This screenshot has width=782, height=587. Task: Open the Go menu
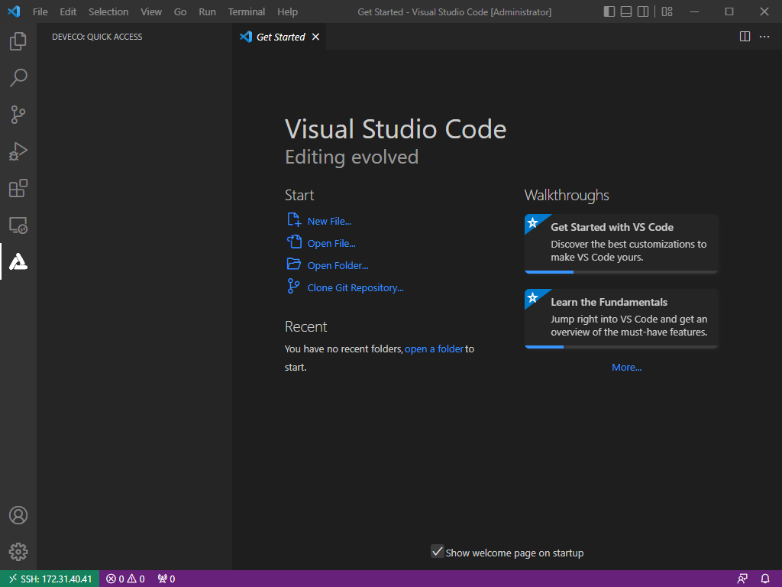(180, 11)
